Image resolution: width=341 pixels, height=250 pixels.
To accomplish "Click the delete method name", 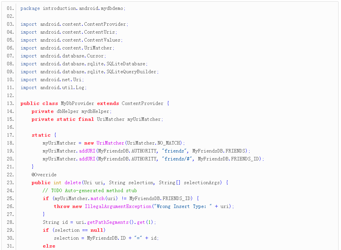I will (x=72, y=183).
